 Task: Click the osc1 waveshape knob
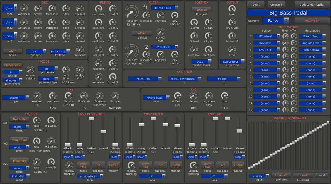[x=24, y=8]
